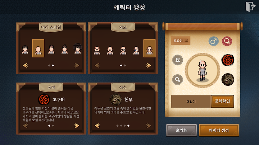Click the 무작위 shuffle button
This screenshot has height=145, width=259.
[181, 41]
